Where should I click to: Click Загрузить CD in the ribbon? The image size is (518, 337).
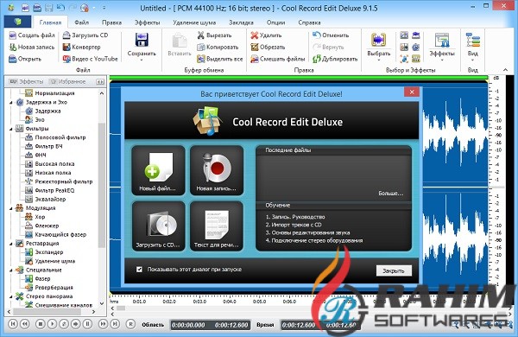(x=85, y=35)
